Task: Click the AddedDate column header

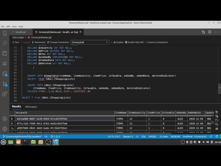Action: click(x=196, y=113)
